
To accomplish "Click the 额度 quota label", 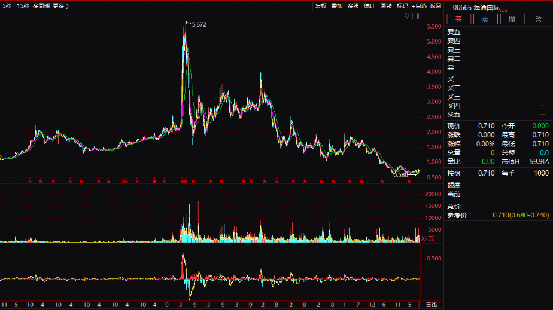I will 454,185.
